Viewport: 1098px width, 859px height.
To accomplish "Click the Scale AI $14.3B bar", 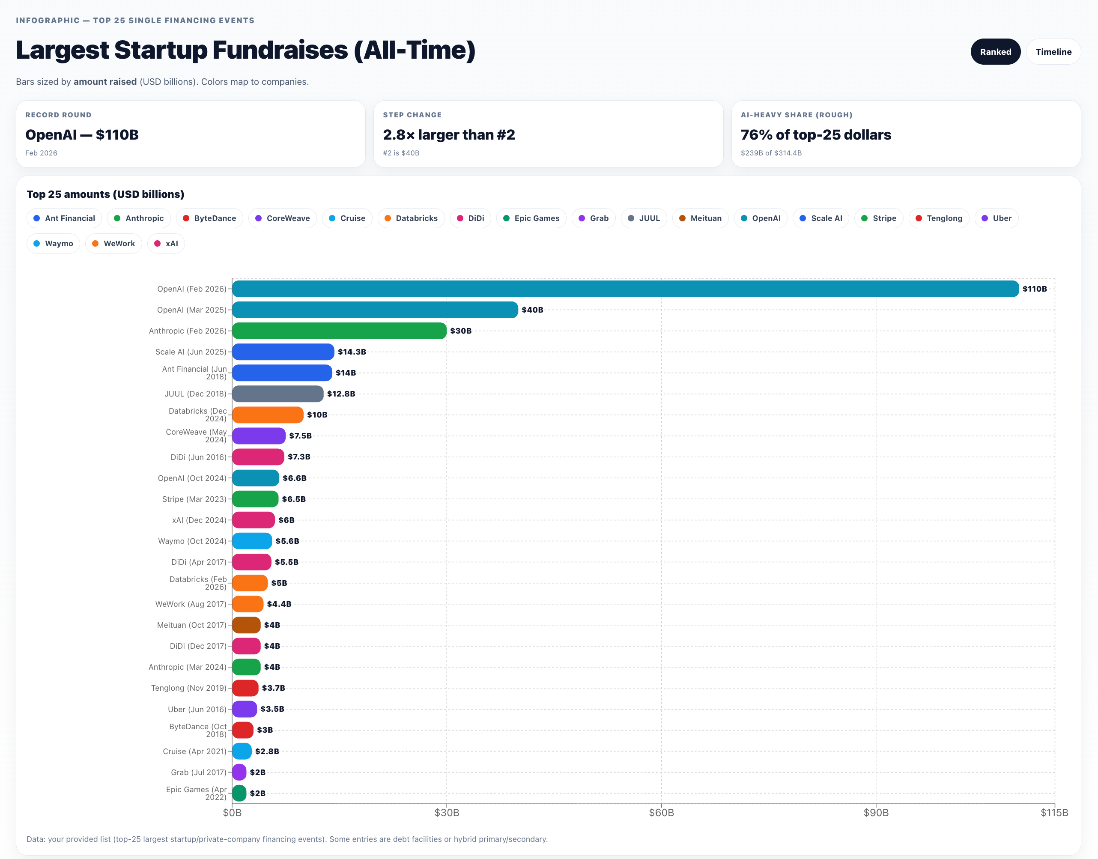I will [283, 352].
